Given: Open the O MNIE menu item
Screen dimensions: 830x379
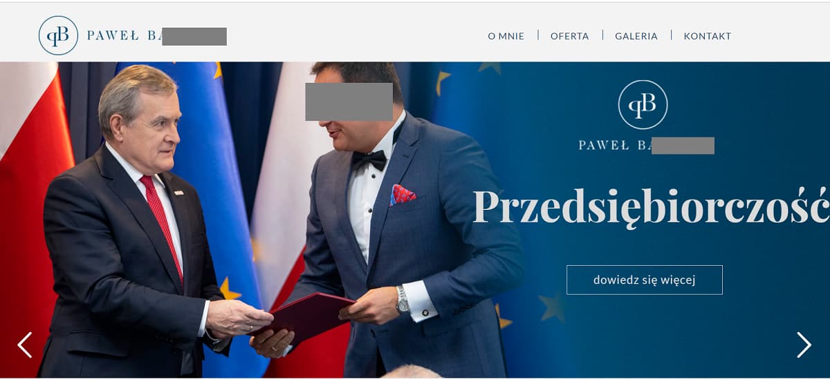Looking at the screenshot, I should pyautogui.click(x=506, y=36).
